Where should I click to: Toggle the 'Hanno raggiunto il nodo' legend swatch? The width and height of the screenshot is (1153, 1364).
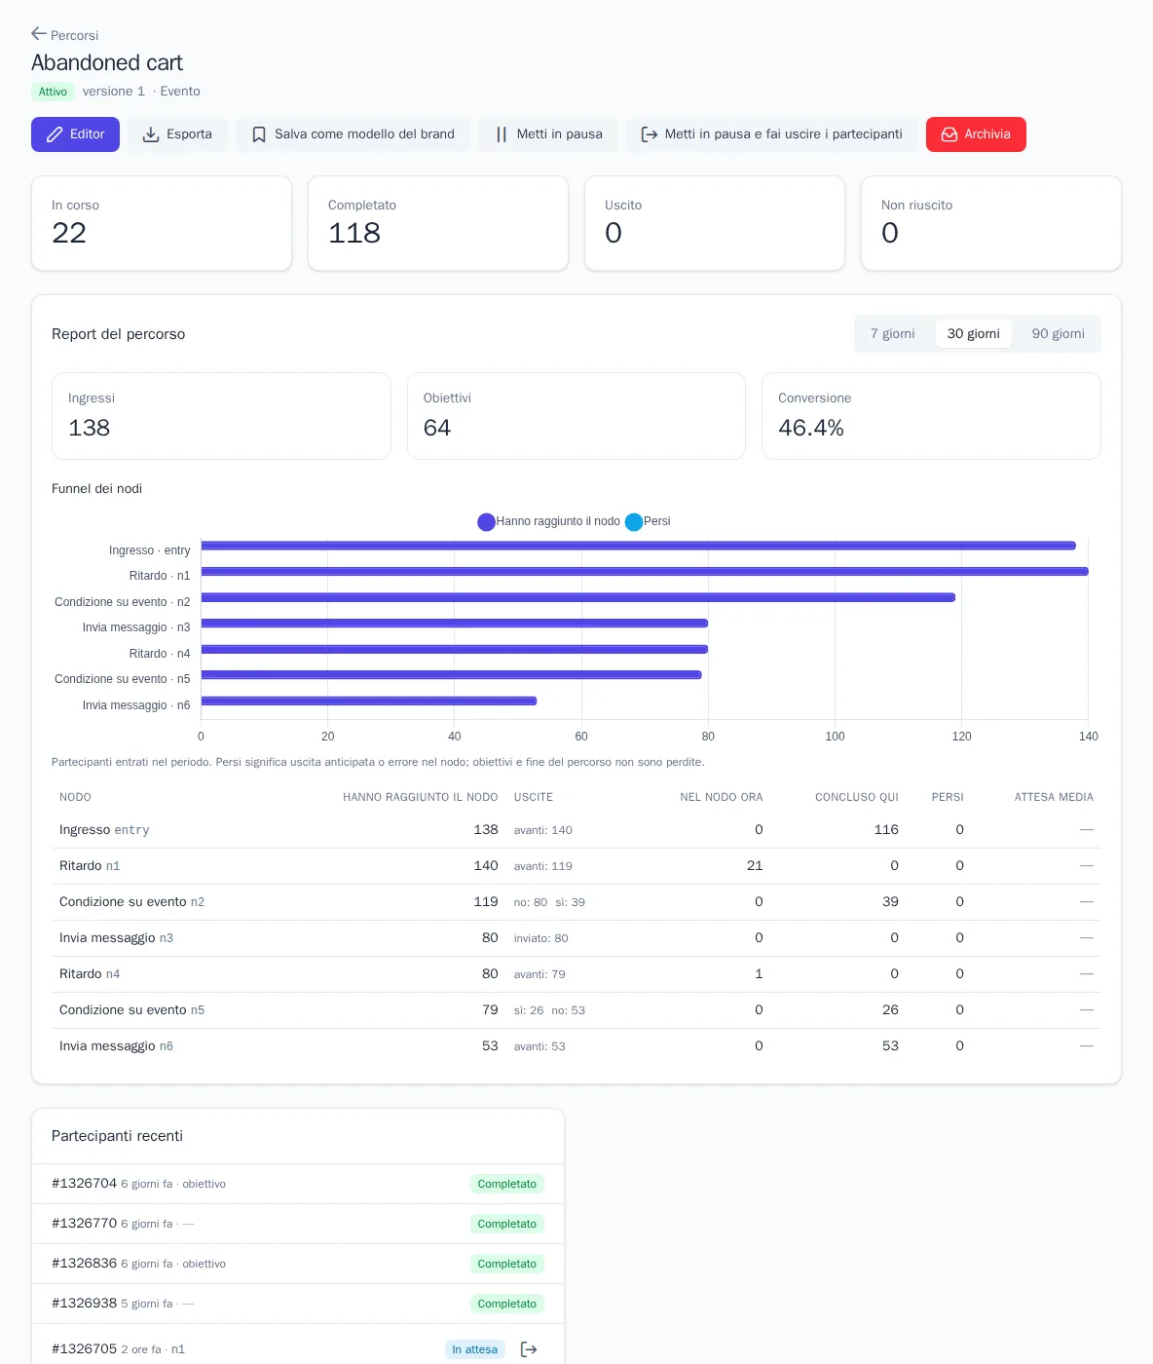tap(486, 522)
